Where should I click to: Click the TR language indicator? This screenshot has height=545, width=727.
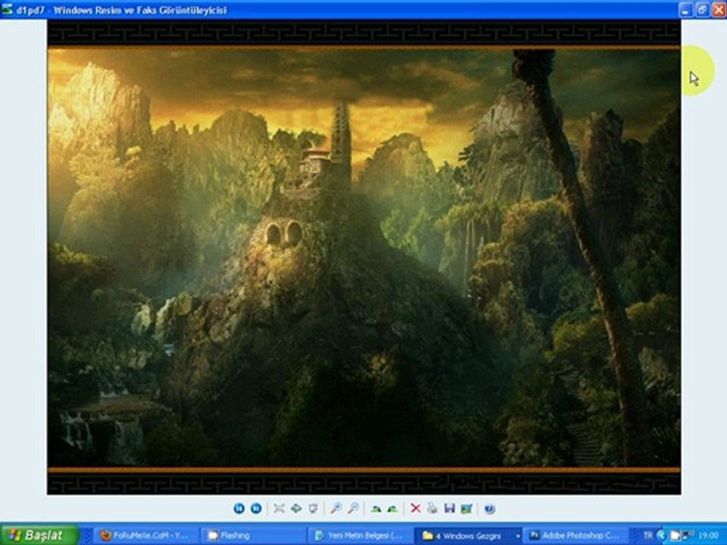647,535
